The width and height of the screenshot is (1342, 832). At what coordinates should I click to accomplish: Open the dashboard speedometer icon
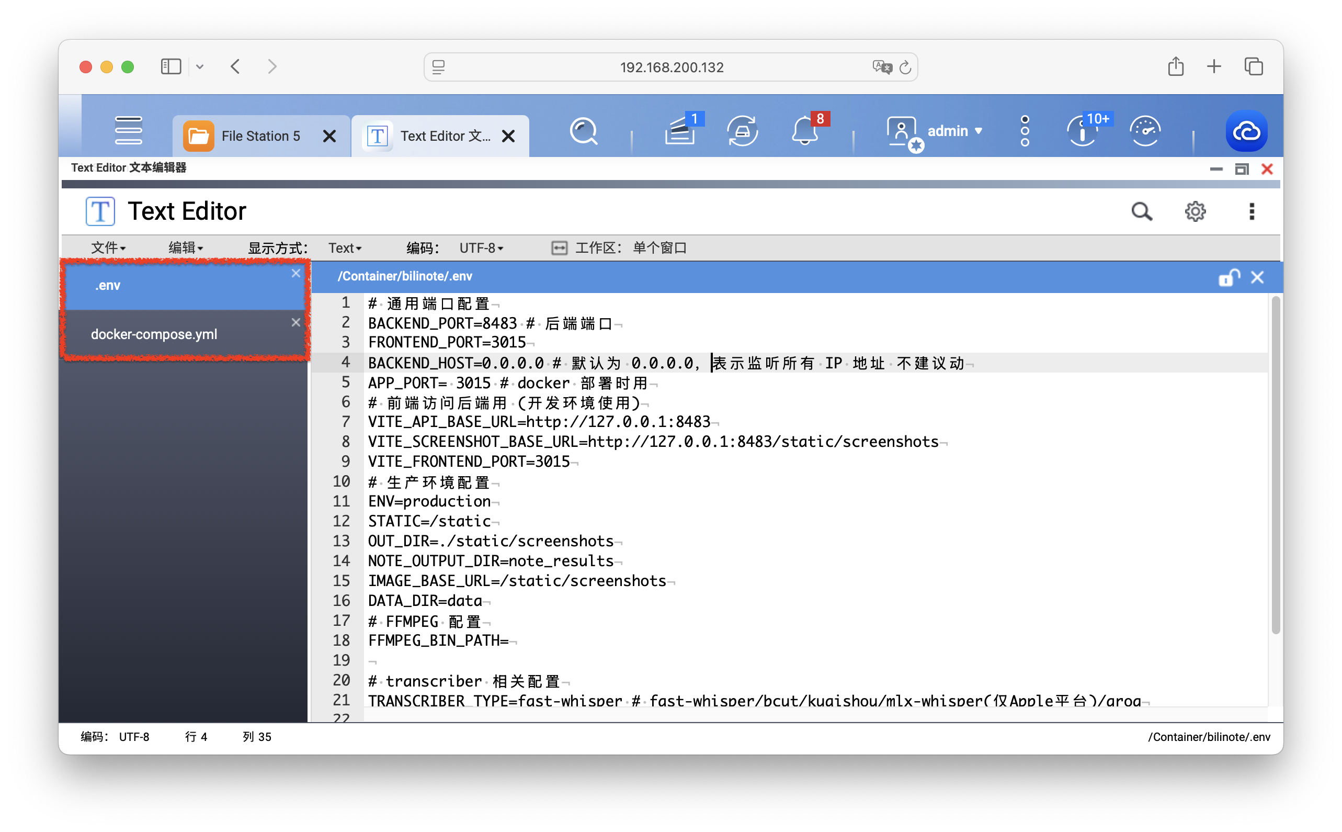[1144, 131]
